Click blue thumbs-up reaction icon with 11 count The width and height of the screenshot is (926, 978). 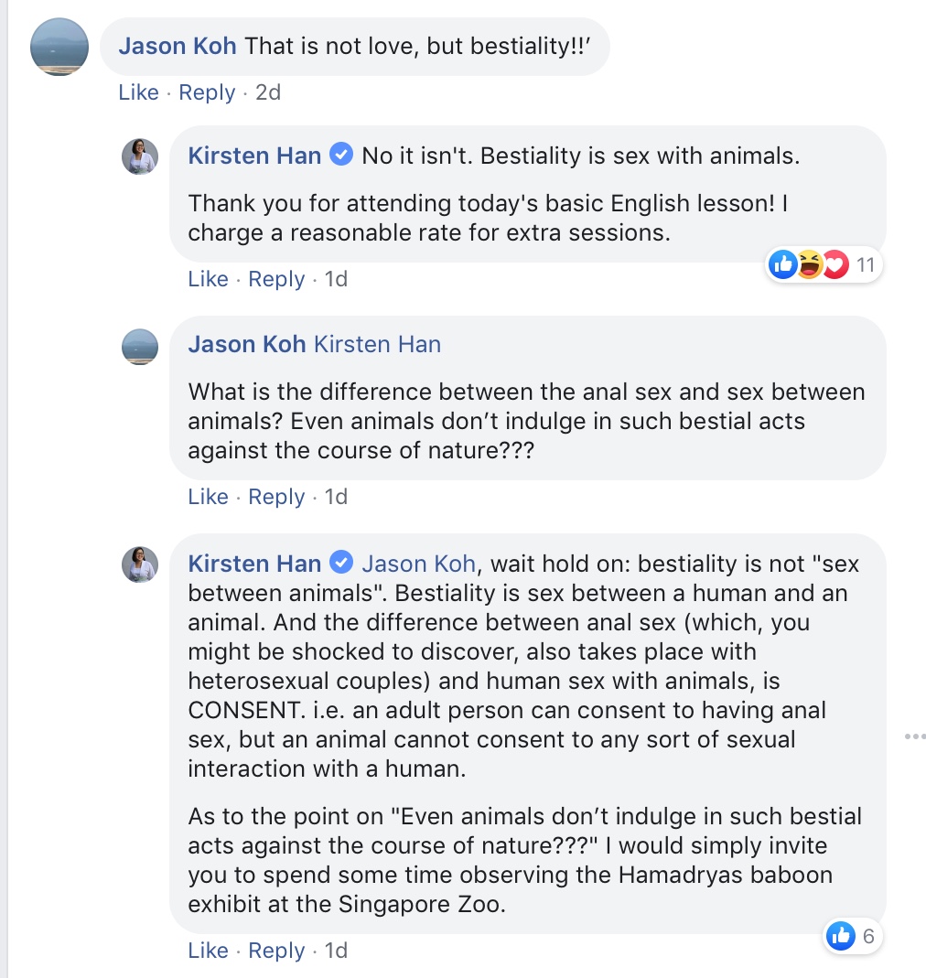783,265
